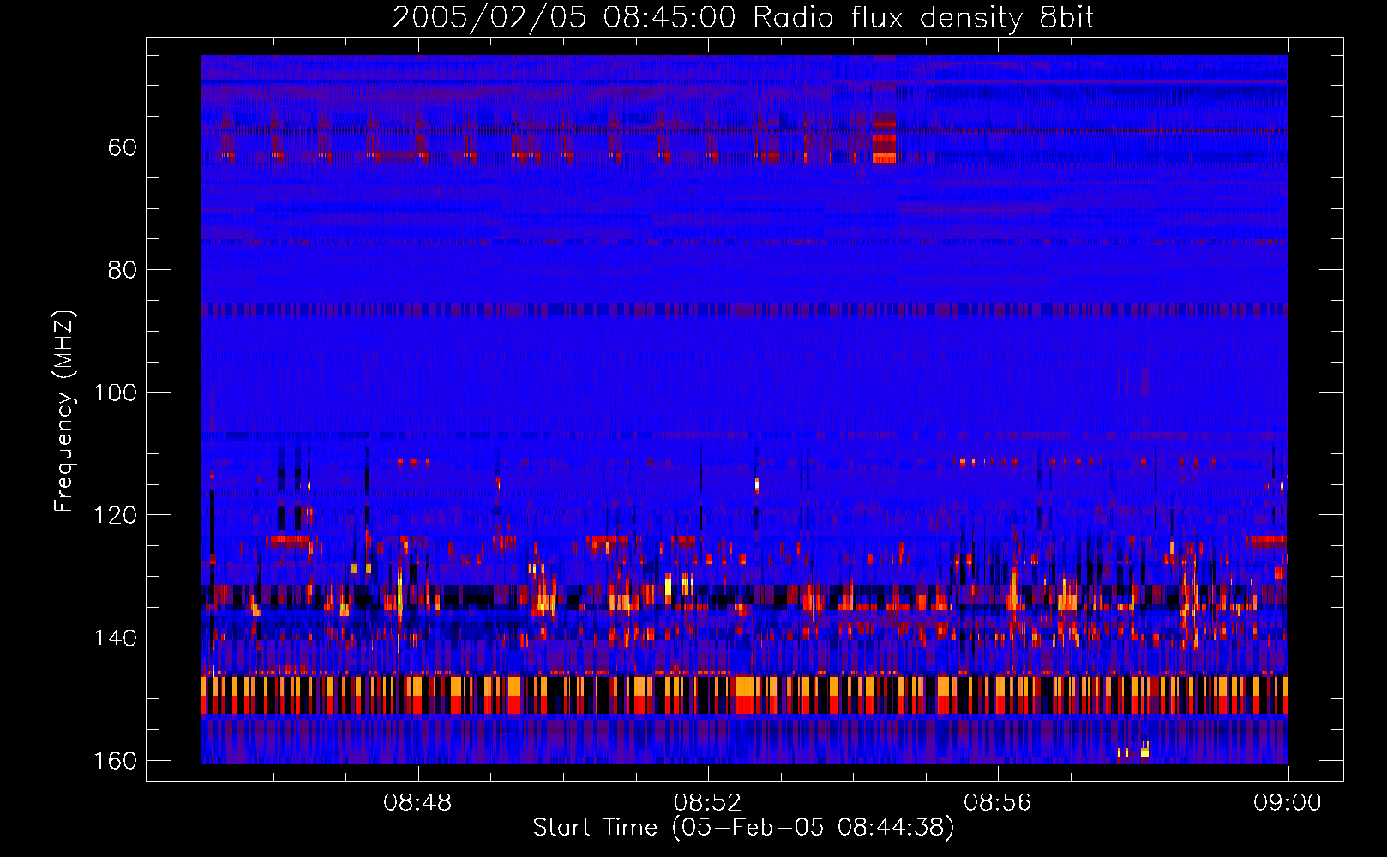Click the 80 frequency tick label
Screen dimensions: 1387x857
(123, 270)
